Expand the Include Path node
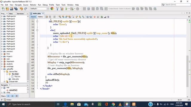This screenshot has width=191, height=107. (x=4, y=81)
